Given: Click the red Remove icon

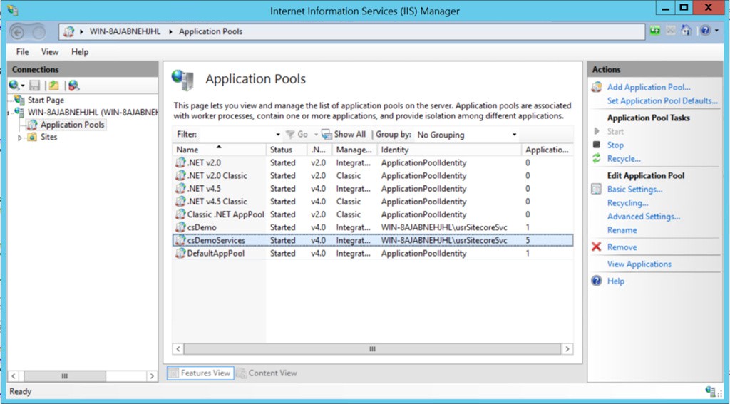Looking at the screenshot, I should point(597,247).
